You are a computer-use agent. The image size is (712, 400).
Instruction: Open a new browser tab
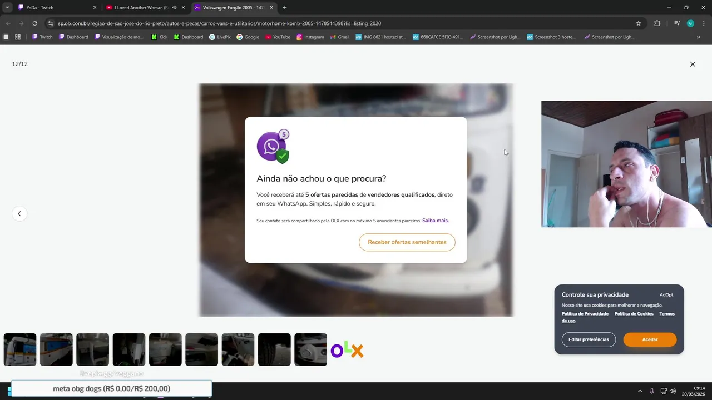click(285, 8)
